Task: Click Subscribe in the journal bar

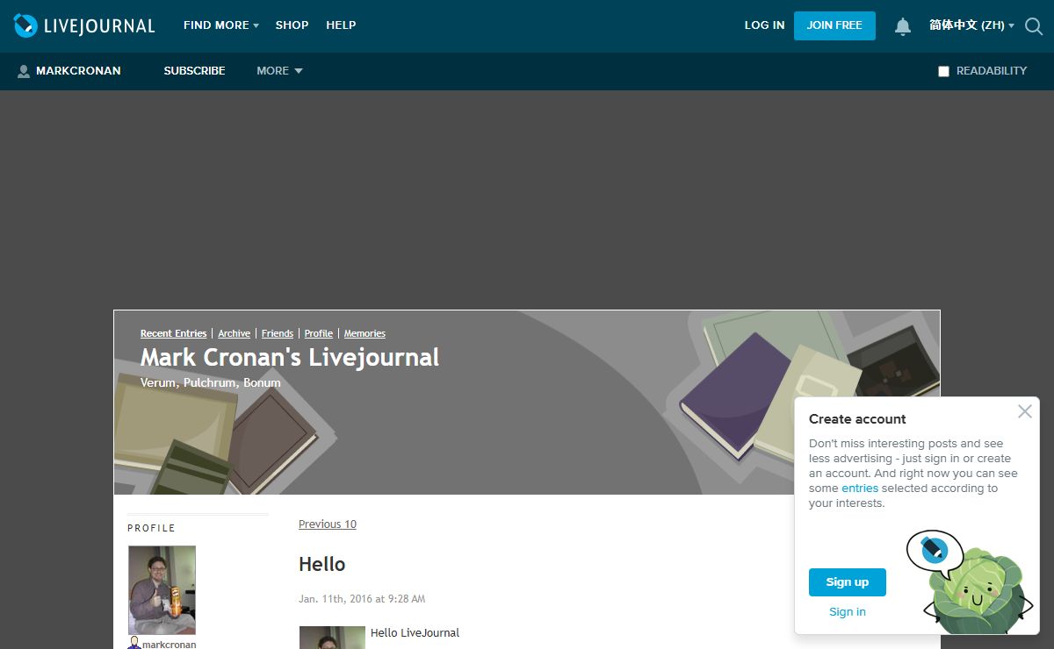Action: pyautogui.click(x=194, y=71)
